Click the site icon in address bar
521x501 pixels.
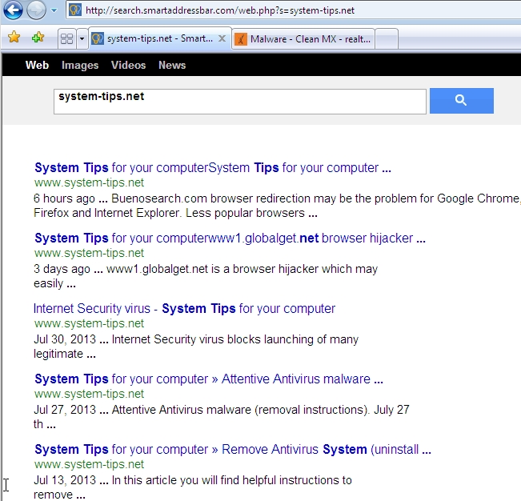[74, 11]
